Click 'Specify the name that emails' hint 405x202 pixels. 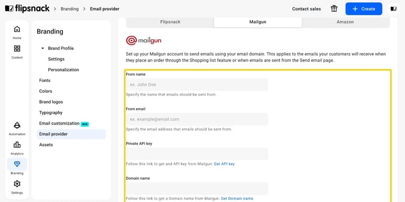[x=171, y=95]
